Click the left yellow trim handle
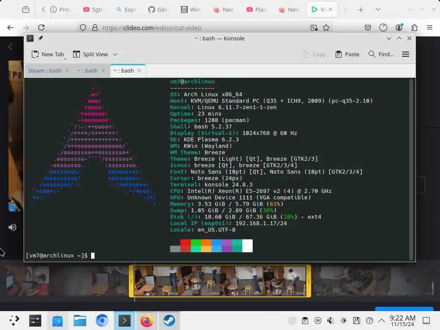Image resolution: width=440 pixels, height=330 pixels. 131,281
